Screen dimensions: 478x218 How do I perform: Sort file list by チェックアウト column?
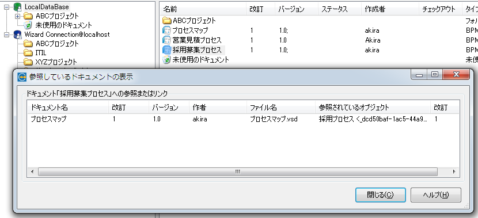coord(440,9)
